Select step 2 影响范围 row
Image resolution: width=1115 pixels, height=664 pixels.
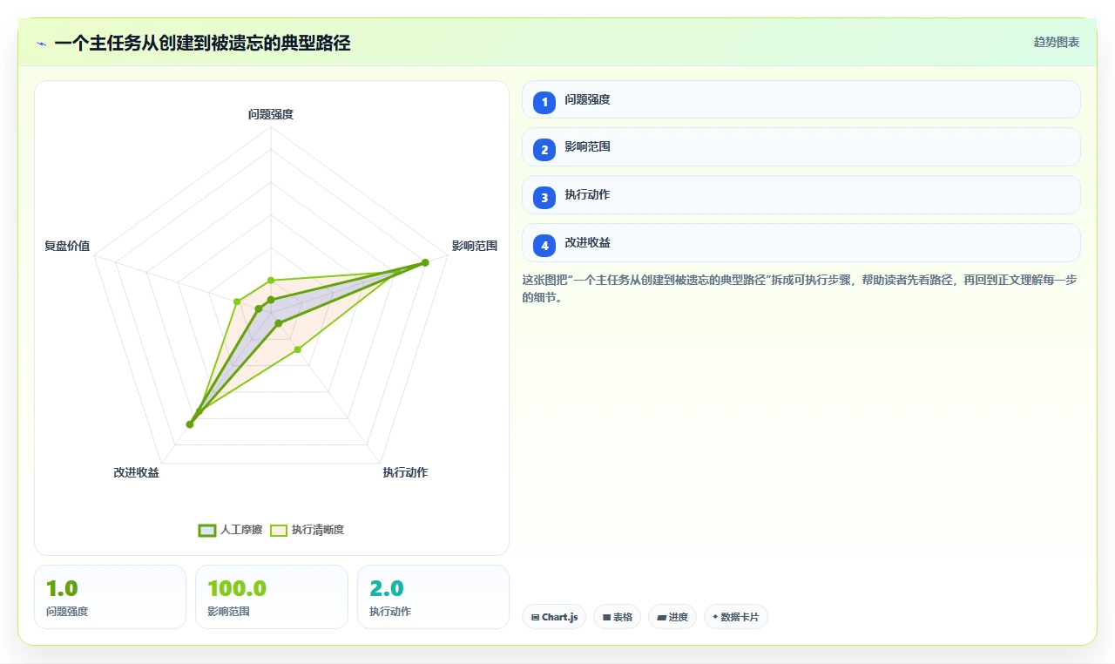(x=801, y=147)
